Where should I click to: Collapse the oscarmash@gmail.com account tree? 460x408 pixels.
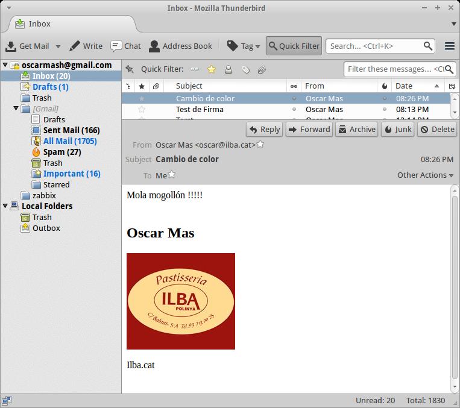point(5,64)
